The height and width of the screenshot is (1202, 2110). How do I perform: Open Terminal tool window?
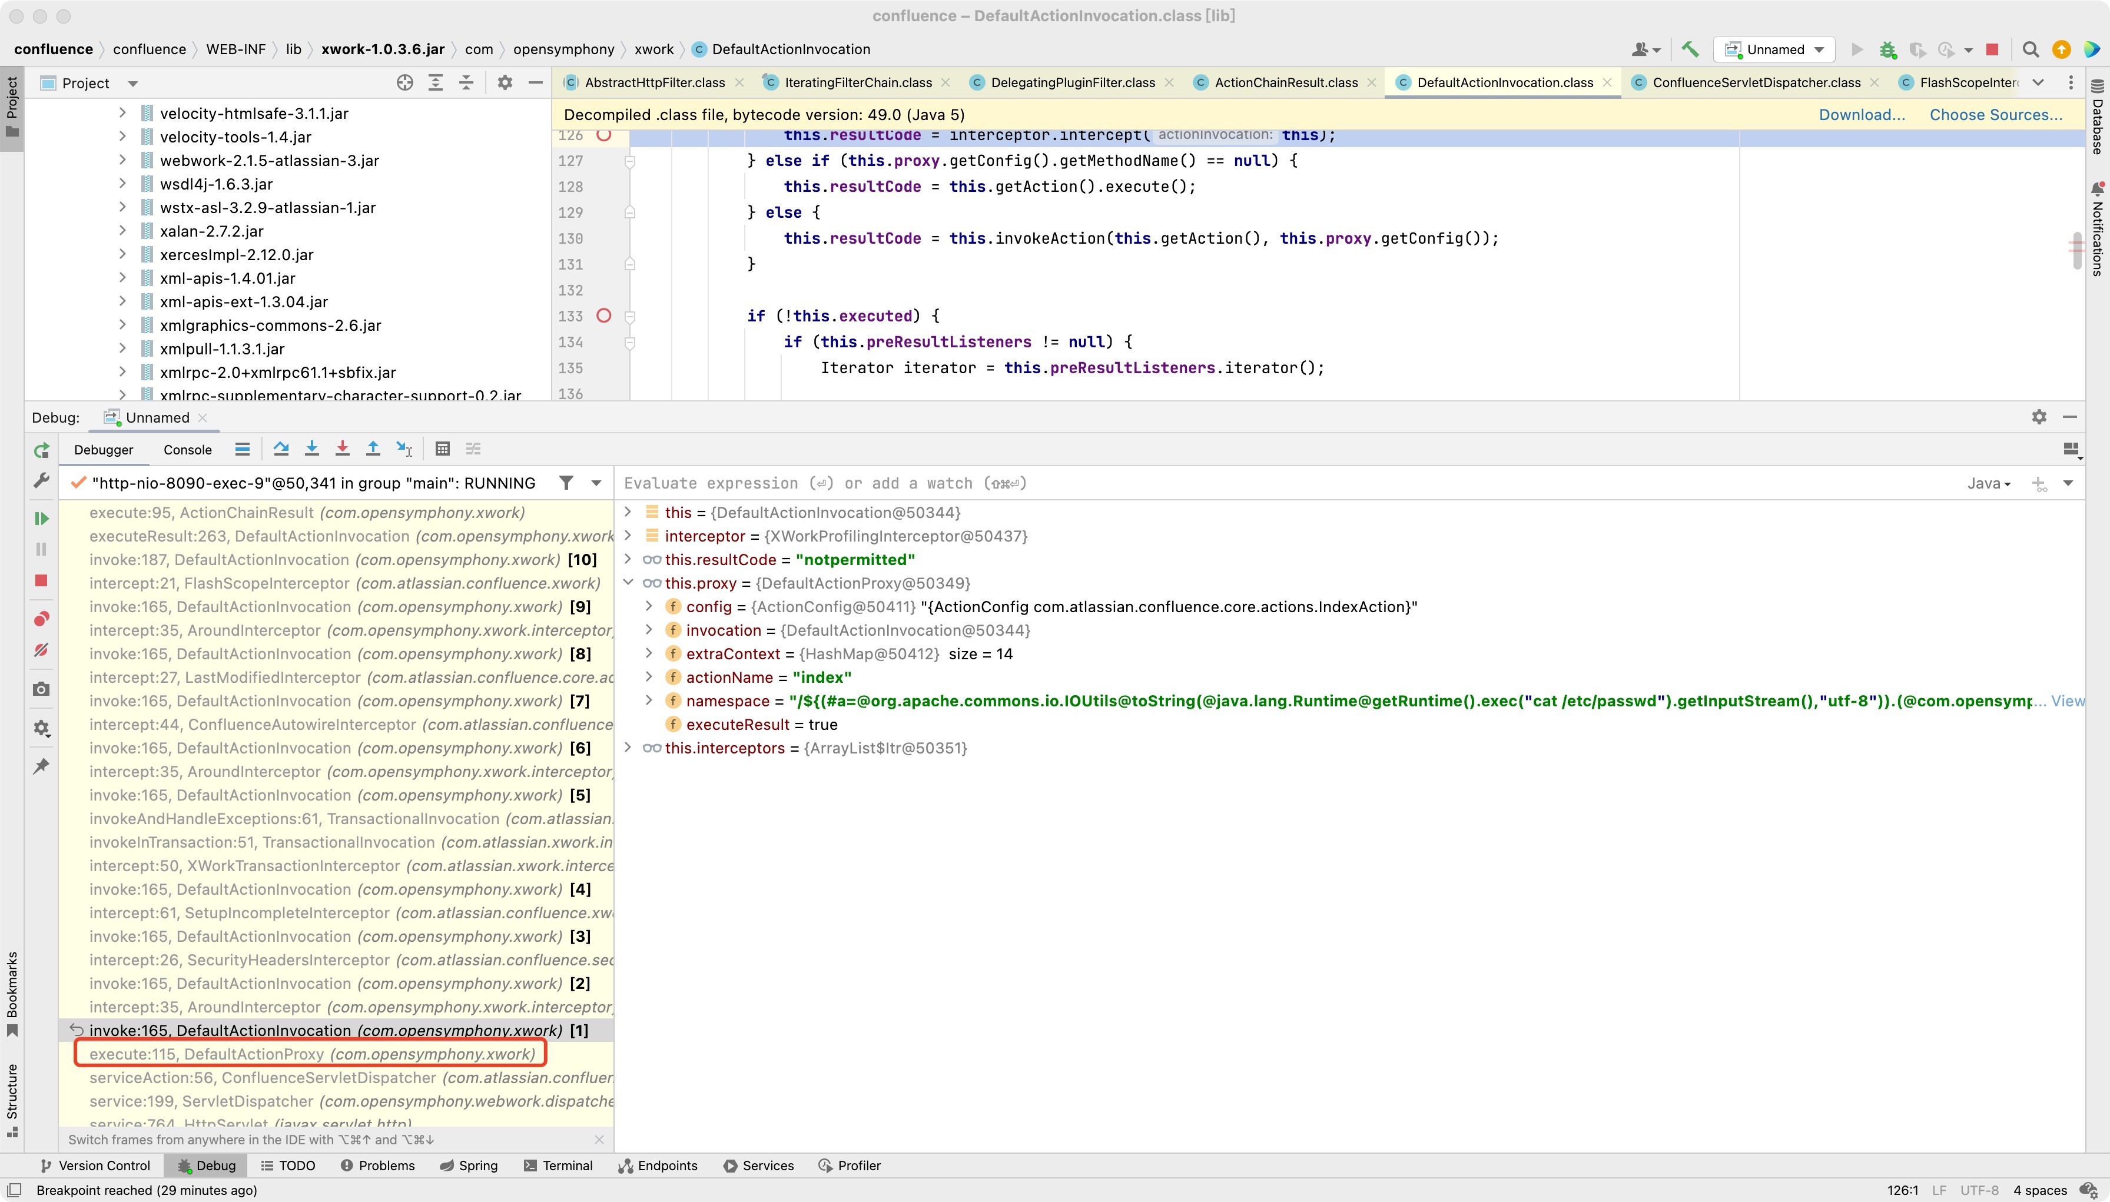pyautogui.click(x=558, y=1166)
